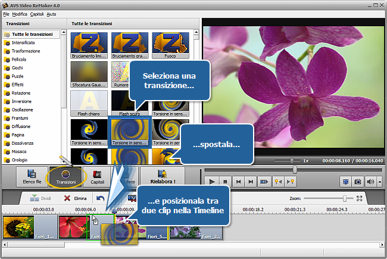Click the Rielabora! button
Screen dimensions: 387x259
tap(162, 177)
